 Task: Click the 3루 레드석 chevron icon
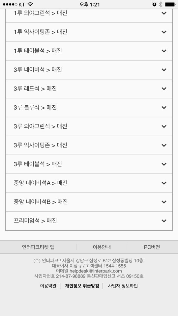[x=164, y=89]
